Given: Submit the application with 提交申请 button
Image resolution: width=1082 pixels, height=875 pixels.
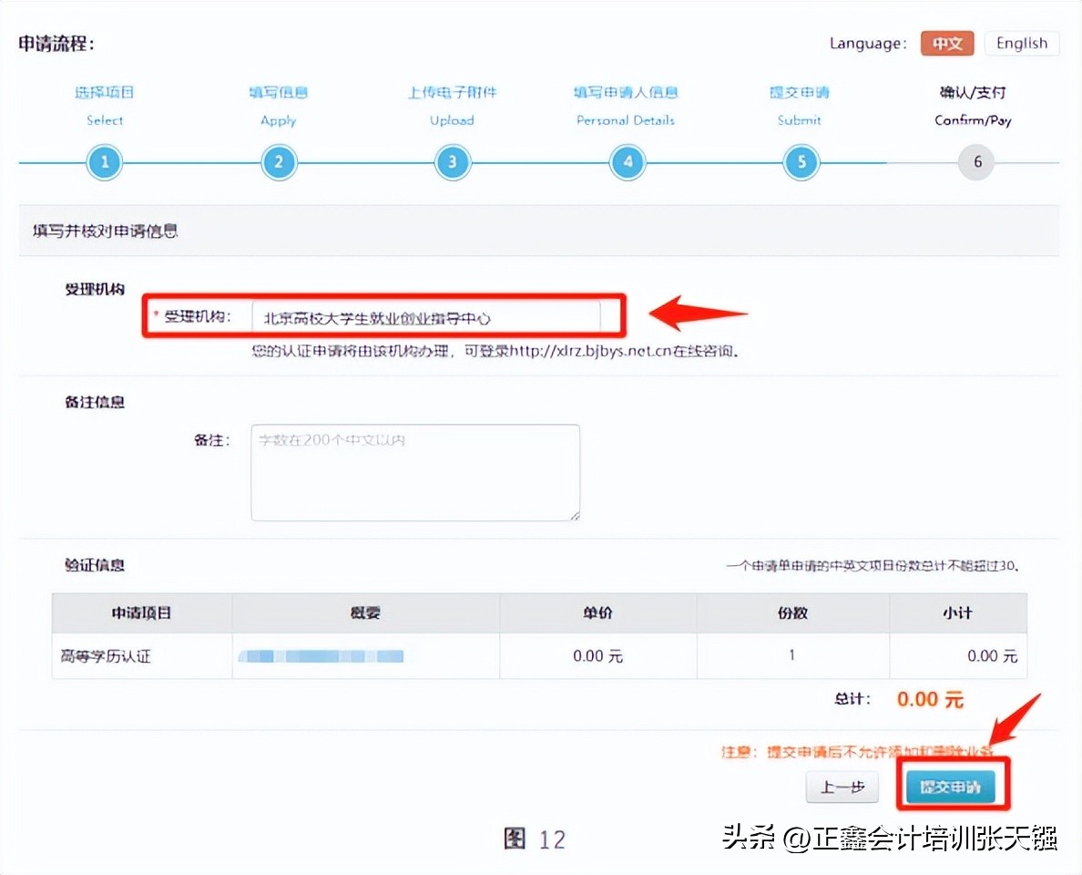Looking at the screenshot, I should [x=953, y=785].
